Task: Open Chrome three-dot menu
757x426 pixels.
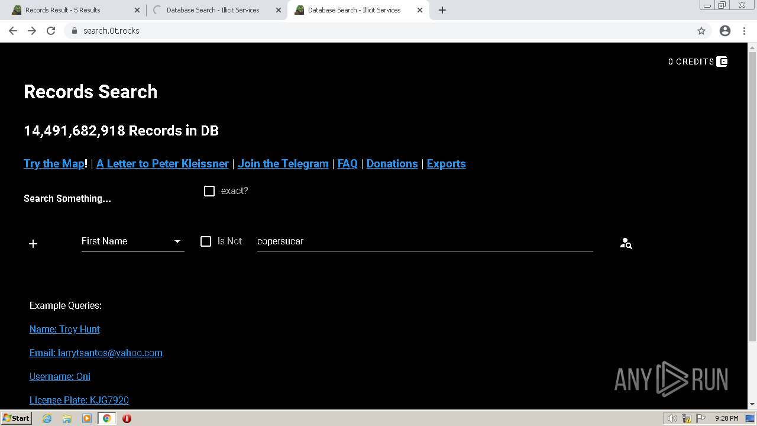Action: point(744,31)
